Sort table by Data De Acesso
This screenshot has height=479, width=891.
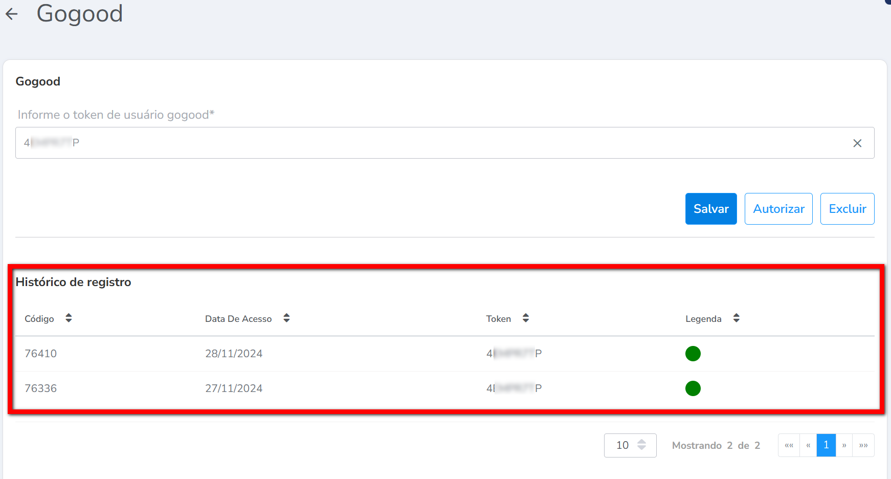[286, 318]
